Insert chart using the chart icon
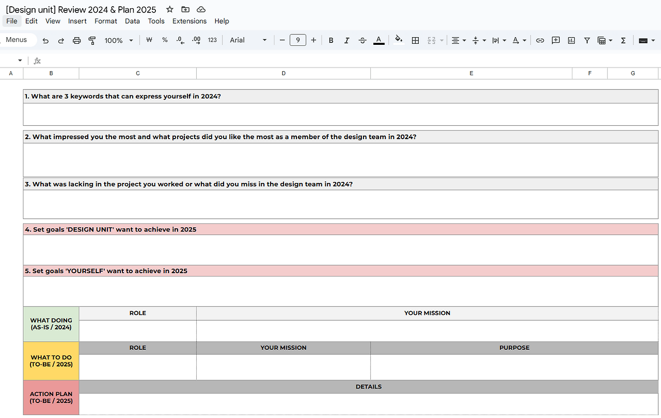The width and height of the screenshot is (661, 418). pos(571,40)
